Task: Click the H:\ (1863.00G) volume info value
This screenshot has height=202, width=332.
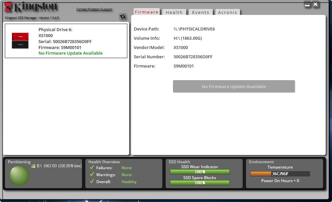Action: click(x=188, y=38)
